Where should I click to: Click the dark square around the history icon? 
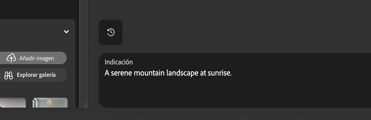[x=111, y=32]
